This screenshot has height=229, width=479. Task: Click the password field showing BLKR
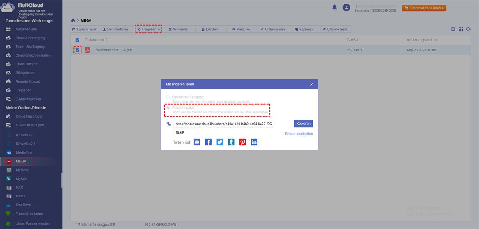click(x=186, y=133)
